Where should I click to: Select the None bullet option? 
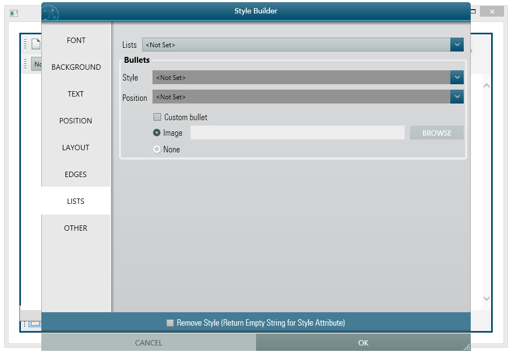click(156, 149)
